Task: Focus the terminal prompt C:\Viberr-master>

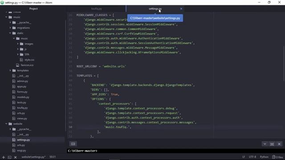Action: click(82, 151)
